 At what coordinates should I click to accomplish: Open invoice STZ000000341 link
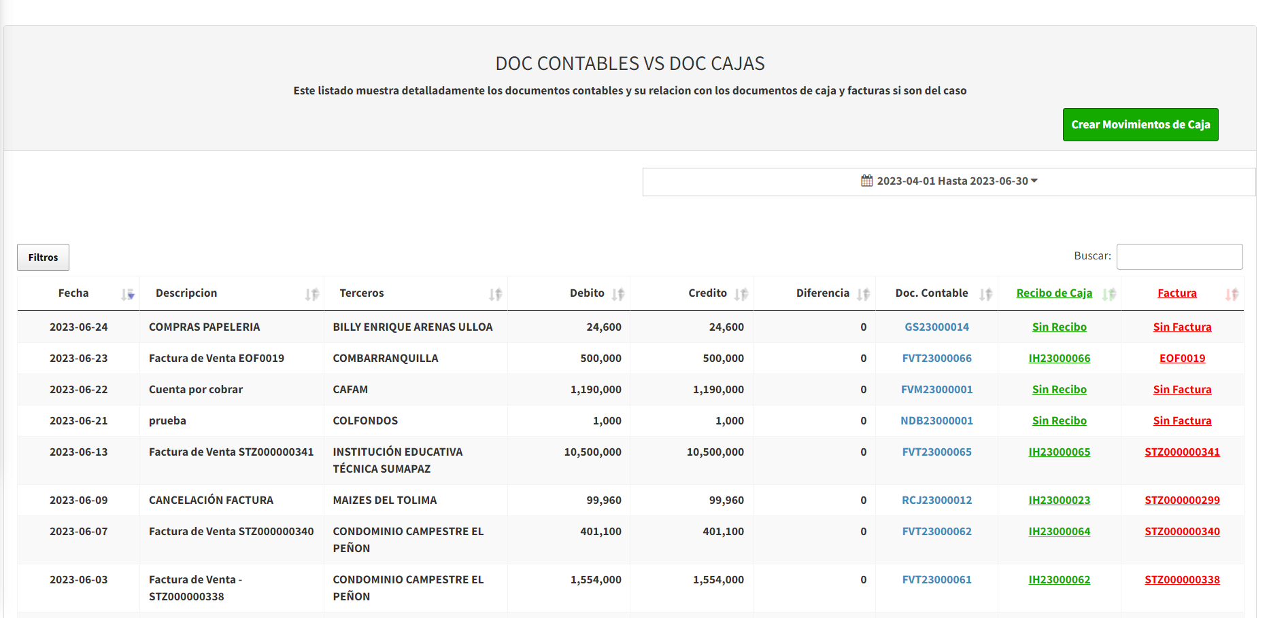(1182, 452)
